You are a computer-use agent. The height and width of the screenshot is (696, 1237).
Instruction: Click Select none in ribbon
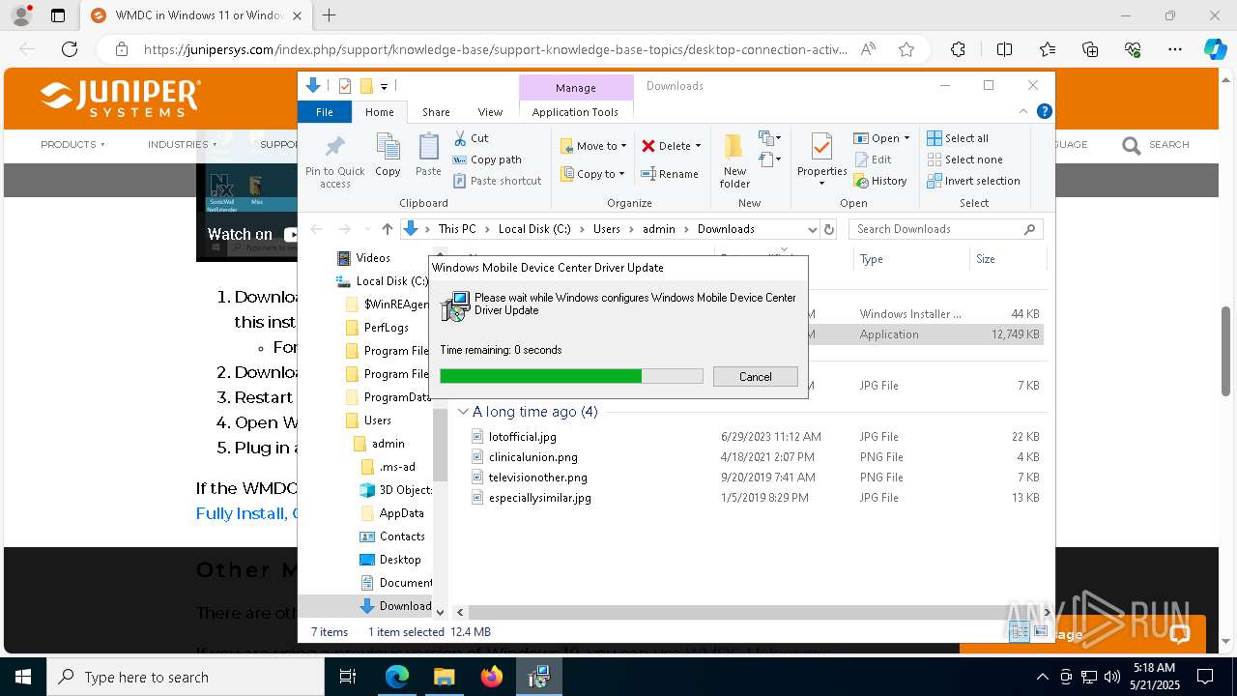pyautogui.click(x=964, y=159)
